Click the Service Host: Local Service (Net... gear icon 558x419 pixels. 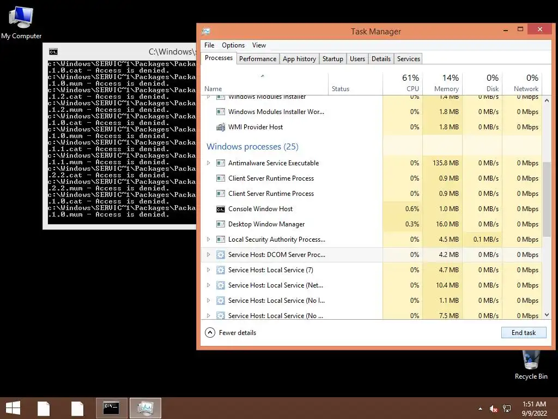click(221, 285)
